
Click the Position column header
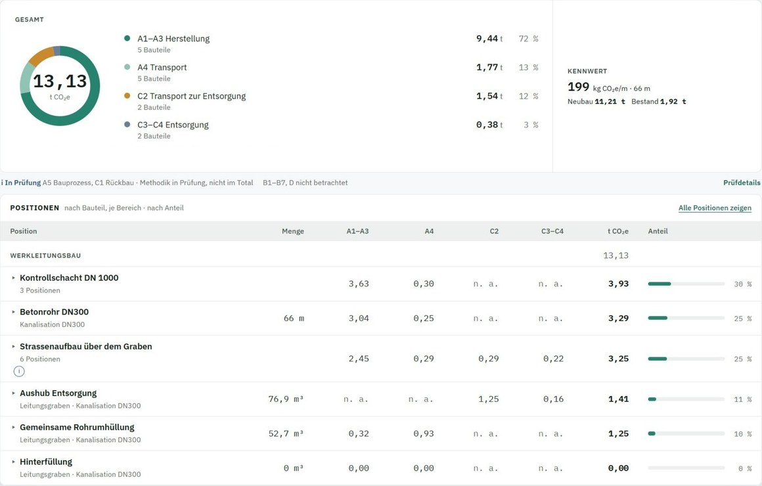click(x=24, y=231)
